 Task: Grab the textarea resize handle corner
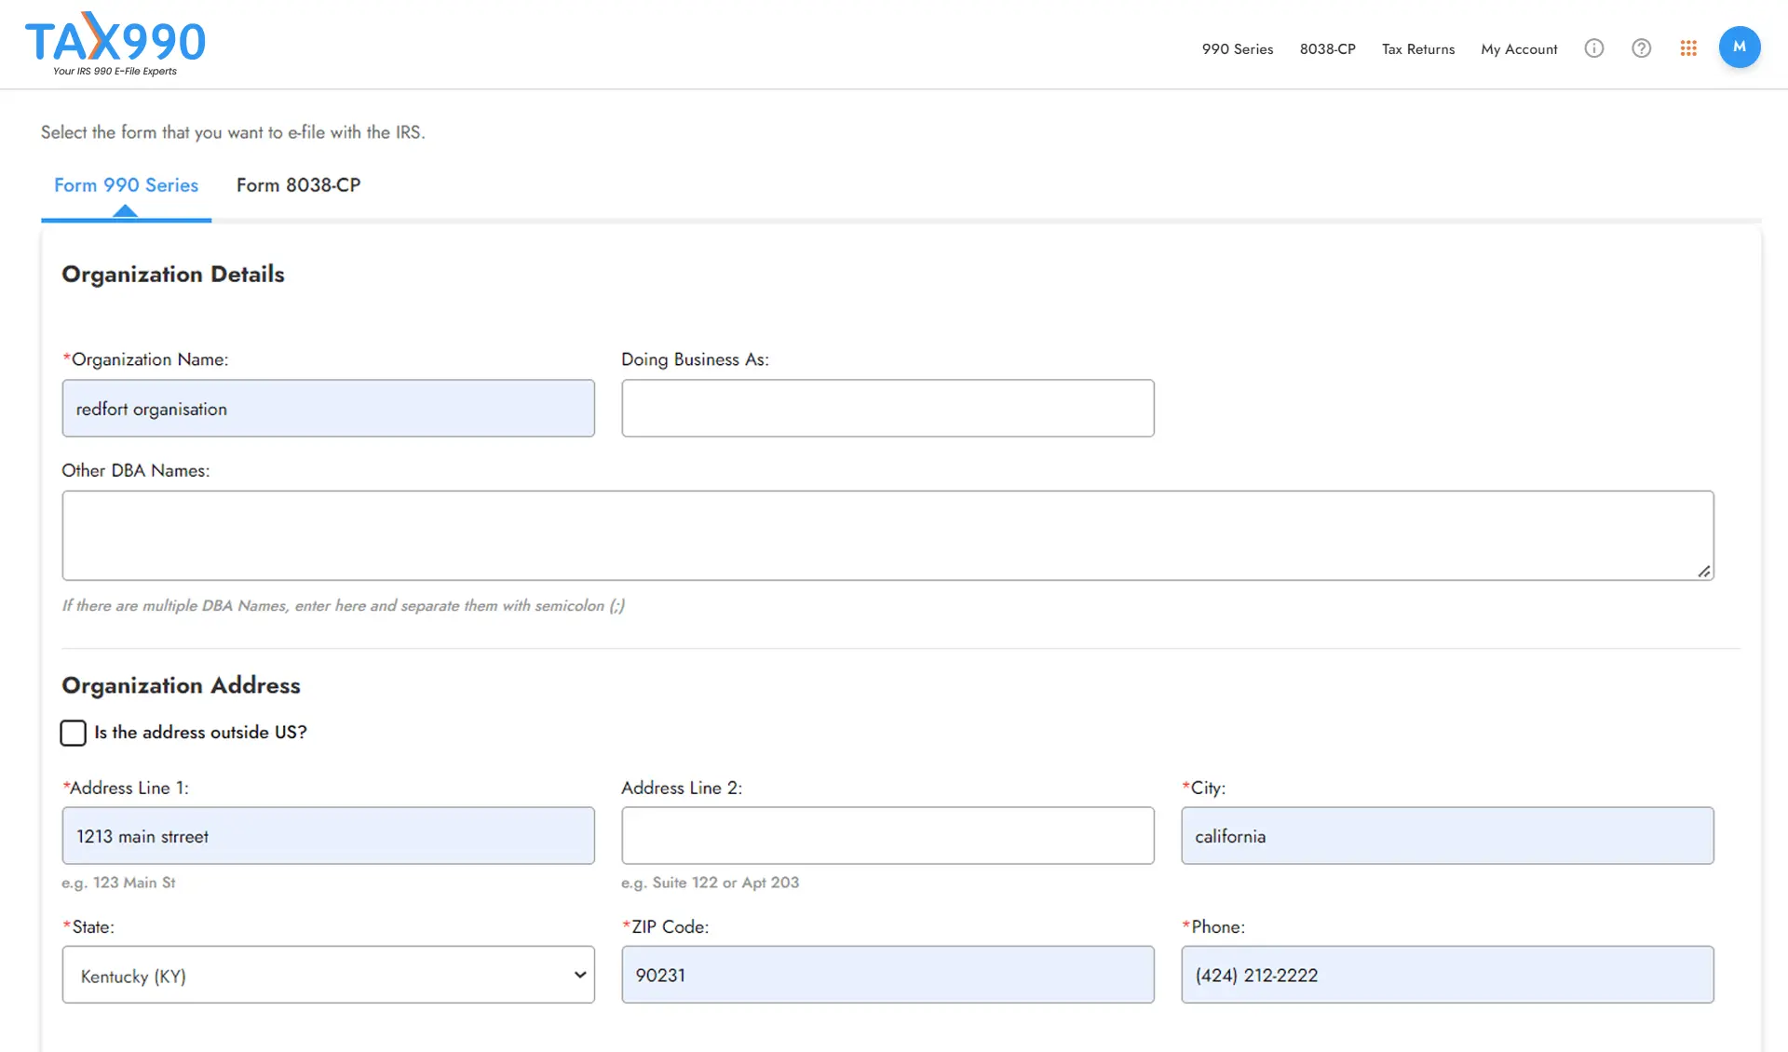(1704, 572)
